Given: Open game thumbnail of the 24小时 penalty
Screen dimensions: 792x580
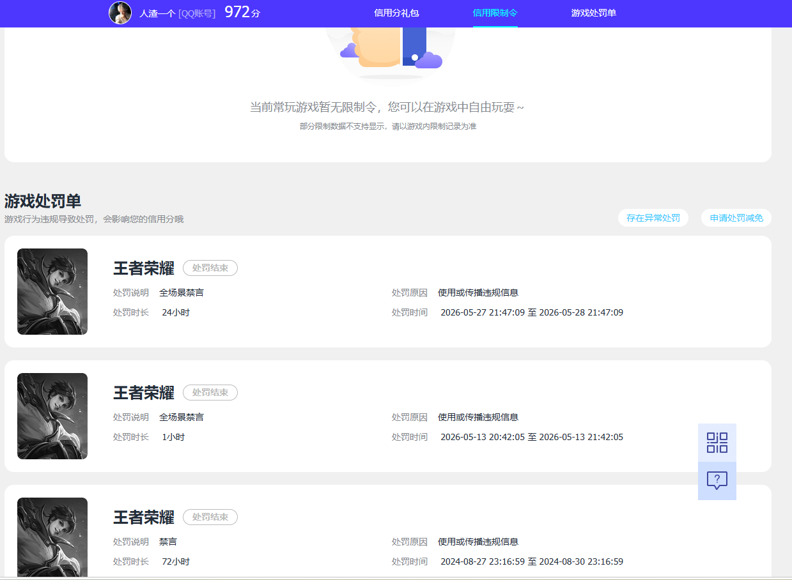Looking at the screenshot, I should click(x=52, y=291).
